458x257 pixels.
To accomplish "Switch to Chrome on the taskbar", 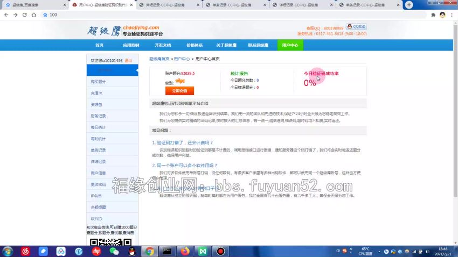I will click(150, 251).
